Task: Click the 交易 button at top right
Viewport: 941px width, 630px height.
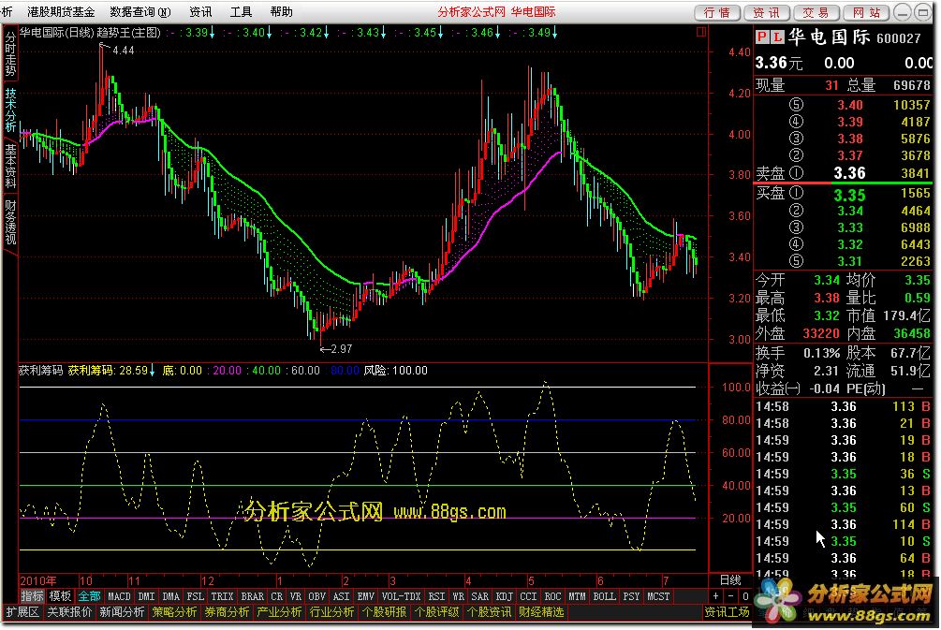Action: click(x=816, y=12)
